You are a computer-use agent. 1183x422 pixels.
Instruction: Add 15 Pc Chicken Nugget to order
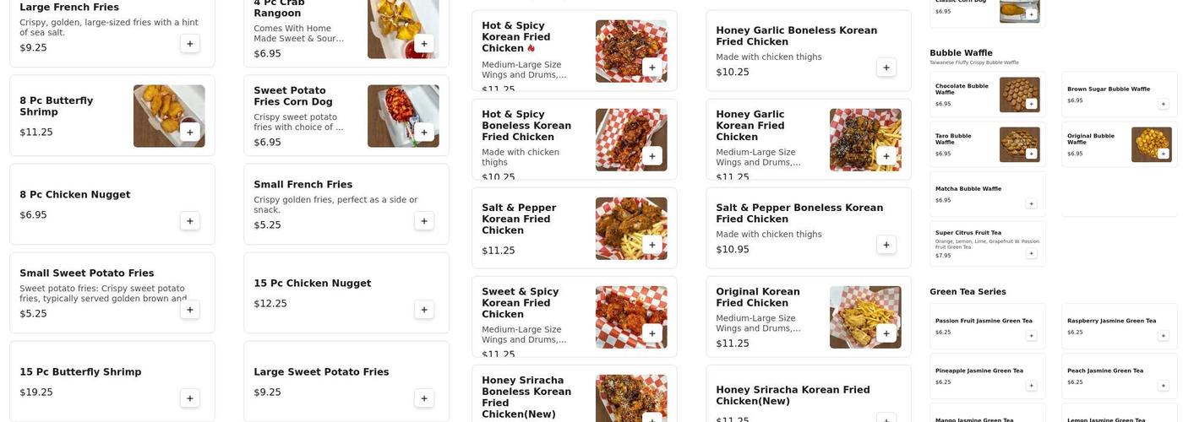(424, 310)
